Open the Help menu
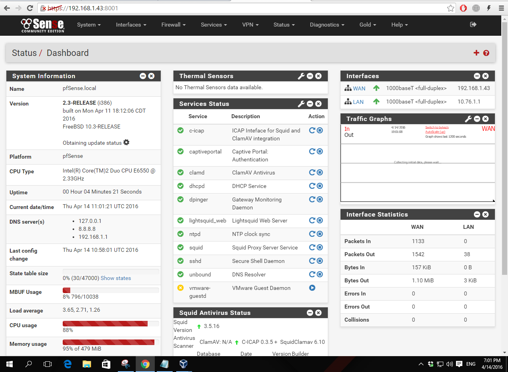 (x=400, y=25)
